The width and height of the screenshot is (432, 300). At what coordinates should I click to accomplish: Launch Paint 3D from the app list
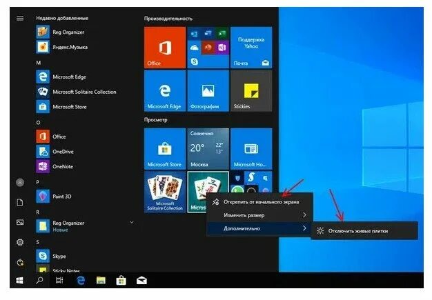[x=62, y=197]
